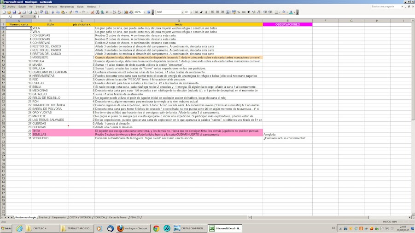Screen dimensions: 415x233
Task: Click the Undo arrow icon
Action: click(76, 12)
